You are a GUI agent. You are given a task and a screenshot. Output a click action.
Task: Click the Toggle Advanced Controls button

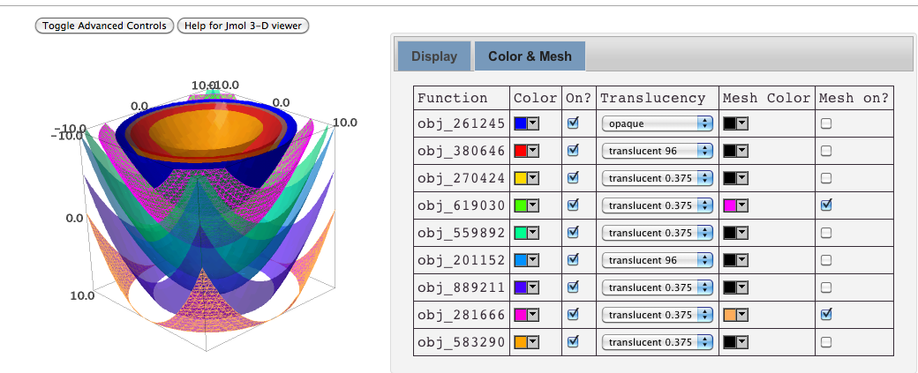[104, 26]
